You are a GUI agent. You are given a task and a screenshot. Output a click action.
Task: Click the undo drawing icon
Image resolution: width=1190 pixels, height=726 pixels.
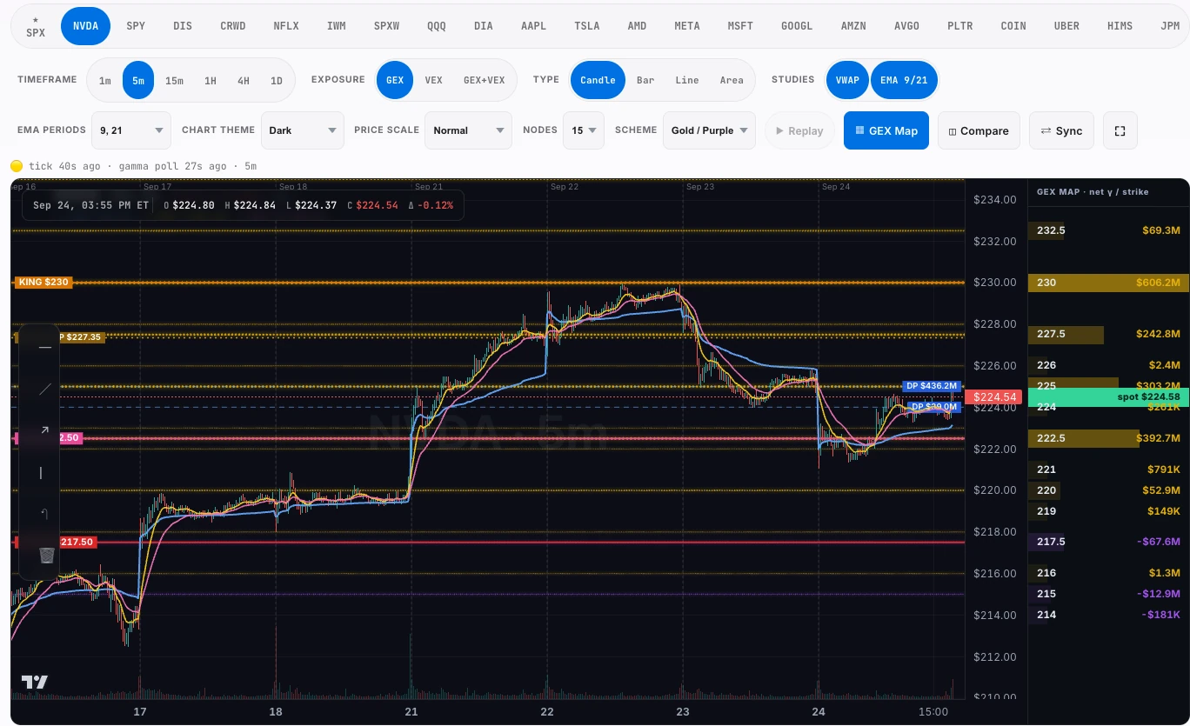point(44,515)
